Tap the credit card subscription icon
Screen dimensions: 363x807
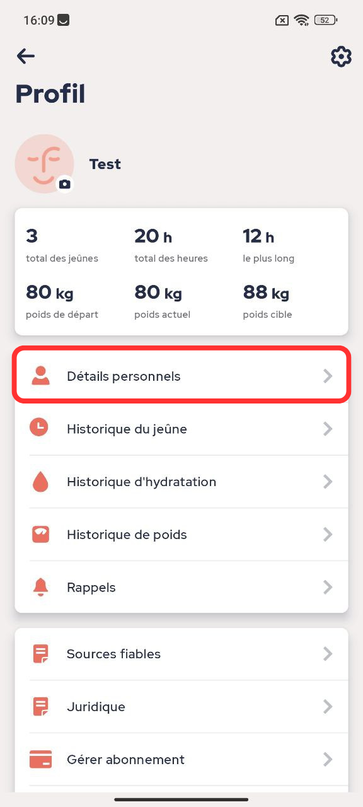pos(40,759)
